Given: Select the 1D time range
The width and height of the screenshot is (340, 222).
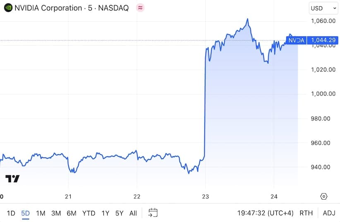Looking at the screenshot, I should (x=11, y=213).
